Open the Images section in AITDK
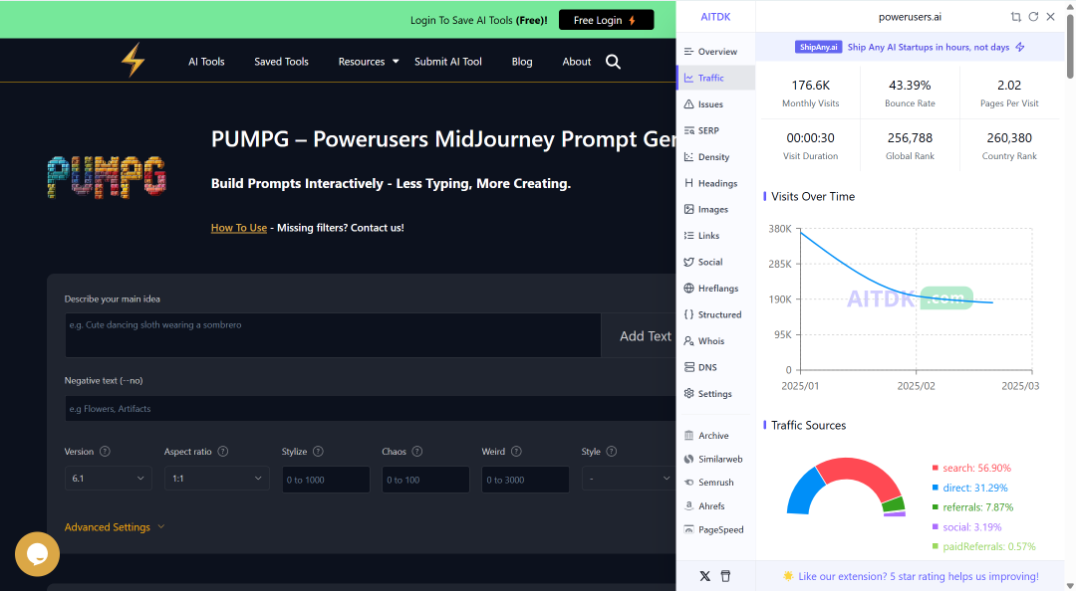This screenshot has width=1076, height=591. coord(715,209)
